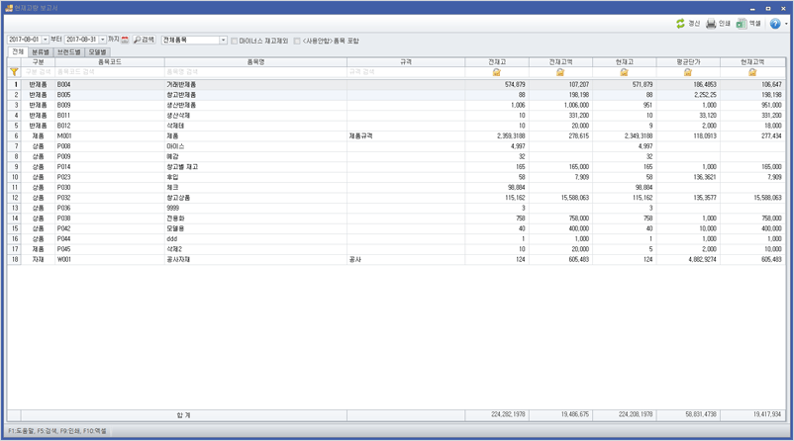The width and height of the screenshot is (794, 441).
Task: Click the yellow filter funnel icon
Action: [14, 72]
